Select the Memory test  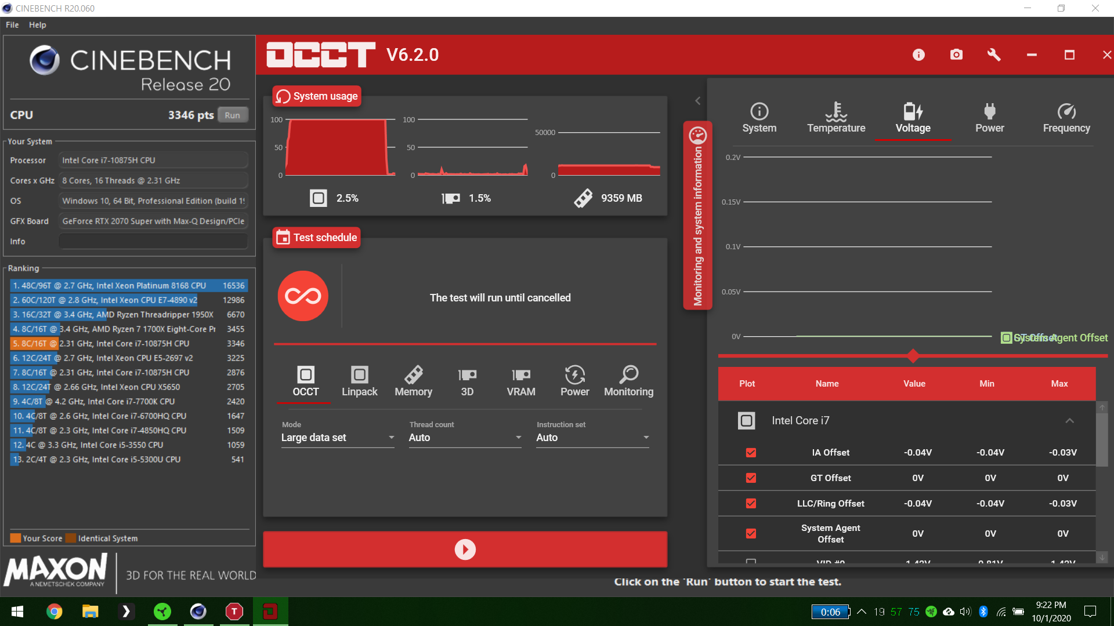pyautogui.click(x=414, y=381)
